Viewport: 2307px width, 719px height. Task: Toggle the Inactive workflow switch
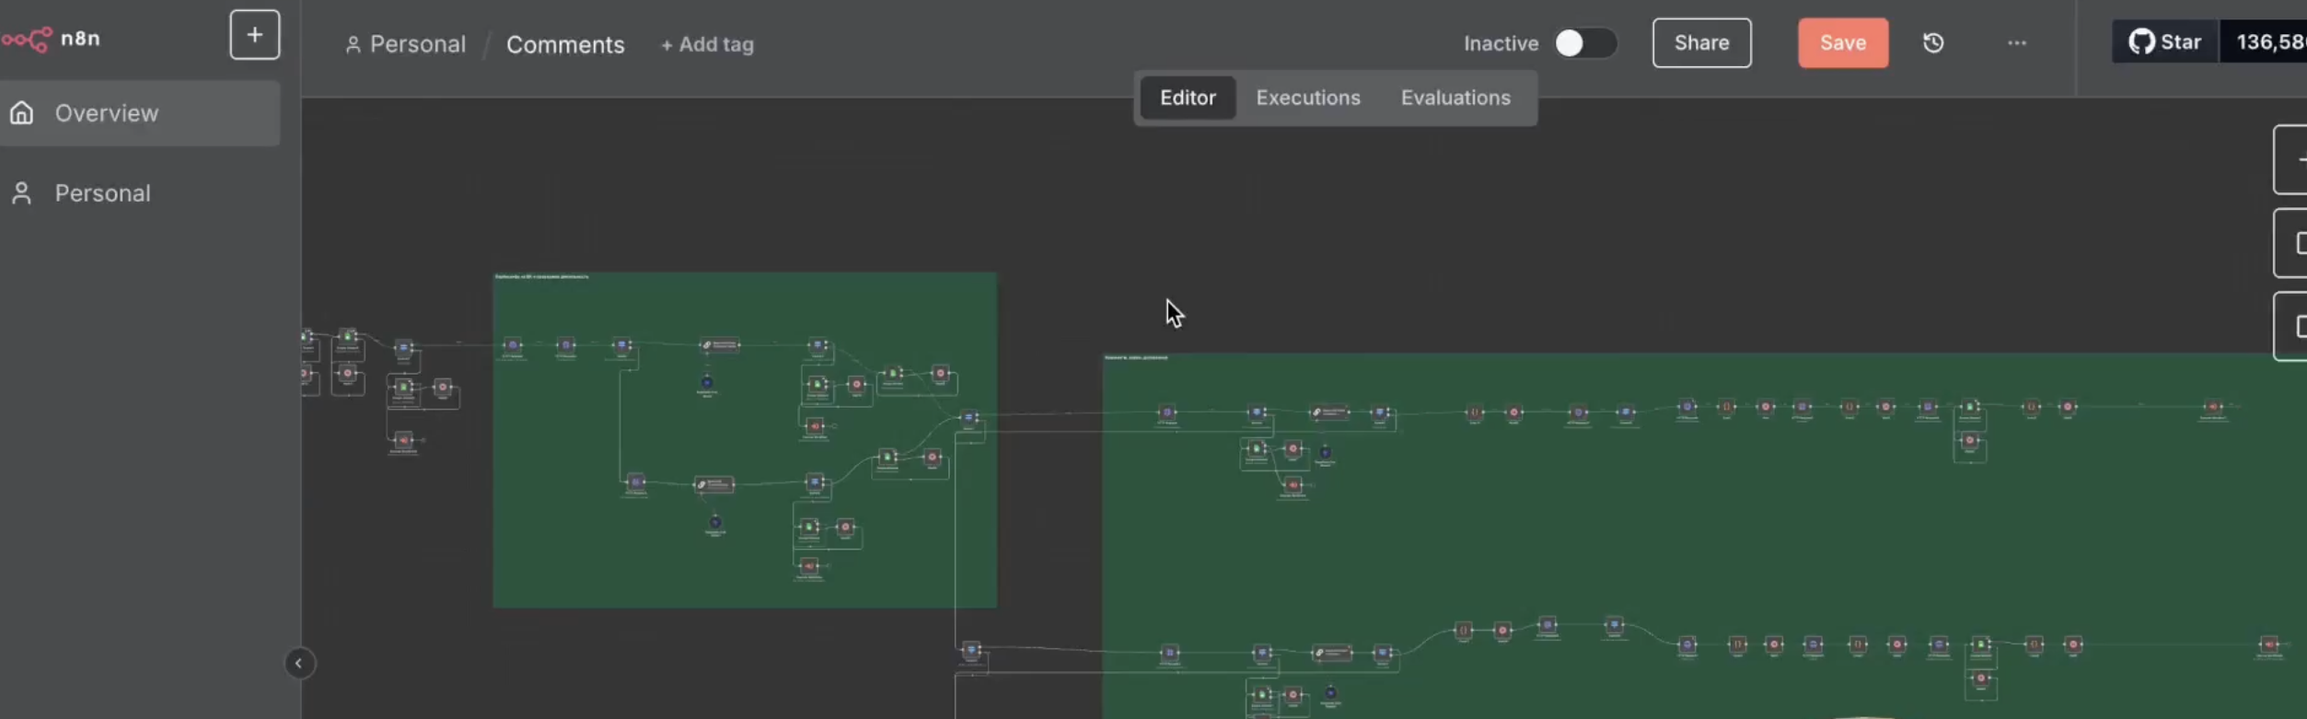[x=1585, y=43]
